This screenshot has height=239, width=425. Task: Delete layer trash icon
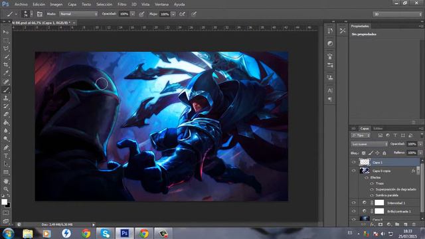[414, 224]
